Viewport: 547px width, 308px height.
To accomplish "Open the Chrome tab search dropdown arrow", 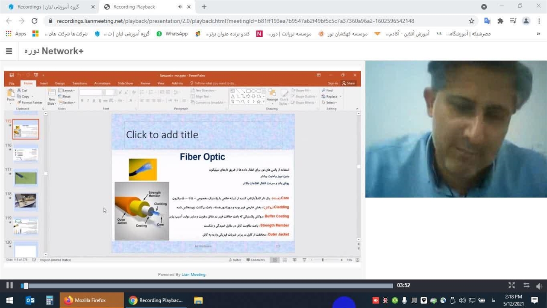I will 484,7.
